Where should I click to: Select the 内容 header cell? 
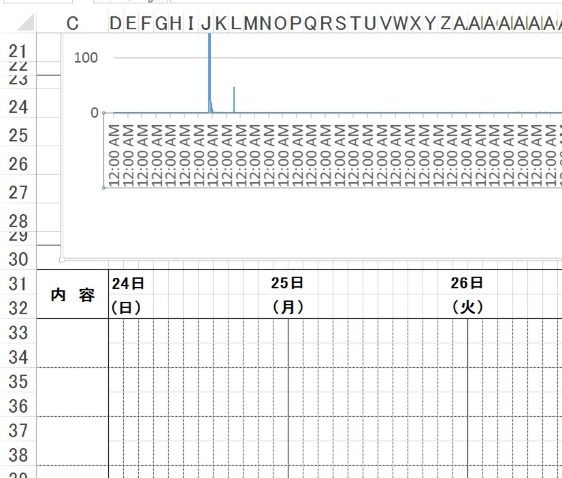72,295
